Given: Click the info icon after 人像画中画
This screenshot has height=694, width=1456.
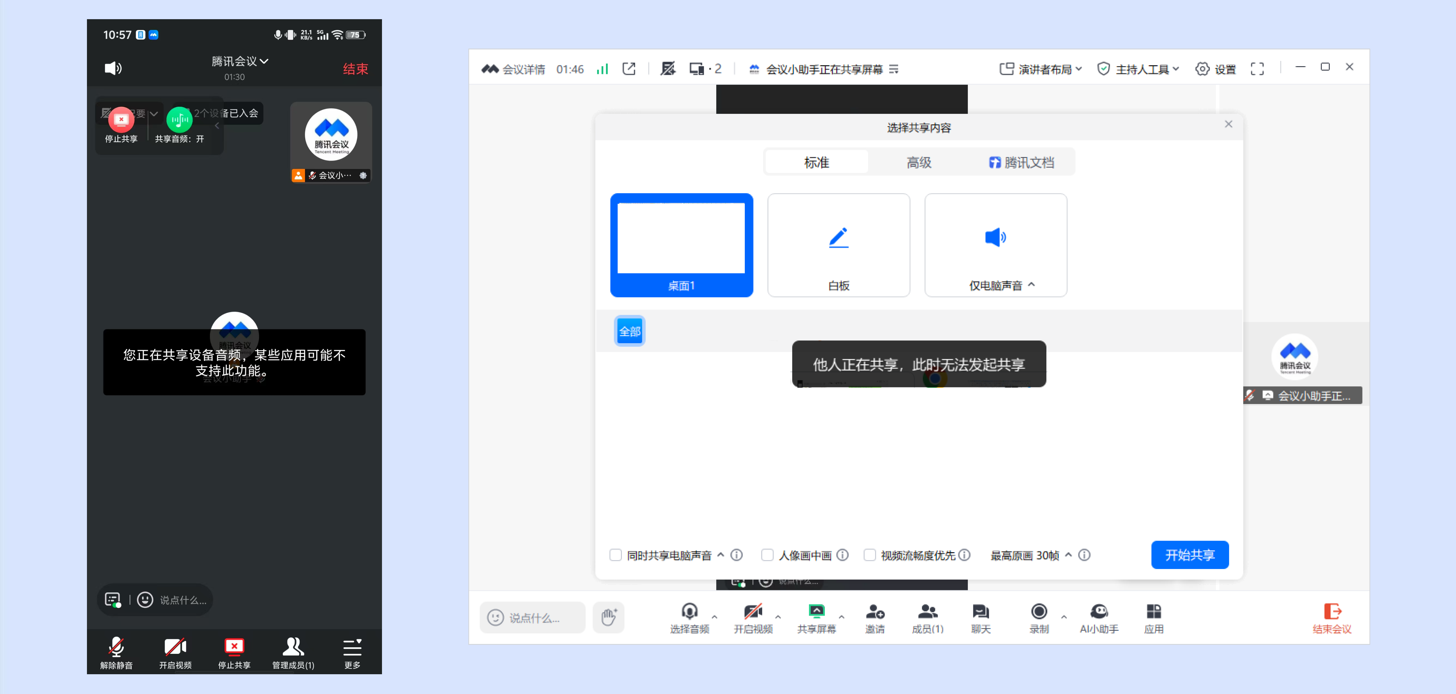Looking at the screenshot, I should (843, 555).
